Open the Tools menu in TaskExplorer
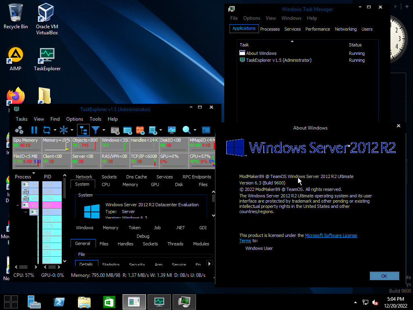The image size is (413, 310). point(95,119)
